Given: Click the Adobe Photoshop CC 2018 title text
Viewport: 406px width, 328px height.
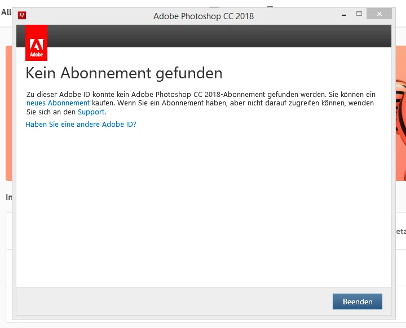Looking at the screenshot, I should [x=204, y=16].
